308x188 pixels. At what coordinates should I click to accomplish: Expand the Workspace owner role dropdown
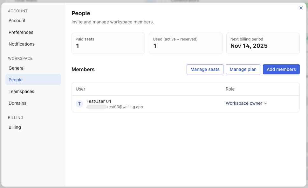[x=246, y=103]
